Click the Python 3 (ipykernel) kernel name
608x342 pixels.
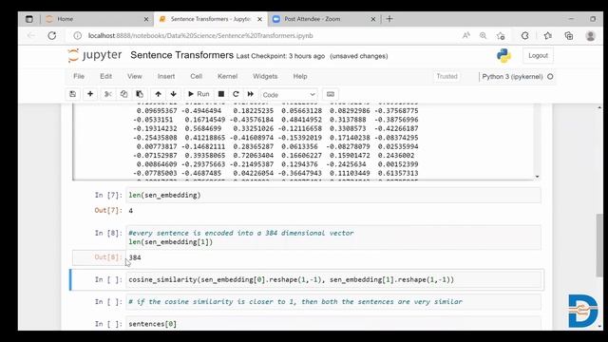point(512,76)
